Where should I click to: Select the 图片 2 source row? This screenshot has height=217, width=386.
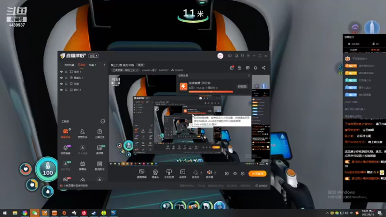(83, 90)
